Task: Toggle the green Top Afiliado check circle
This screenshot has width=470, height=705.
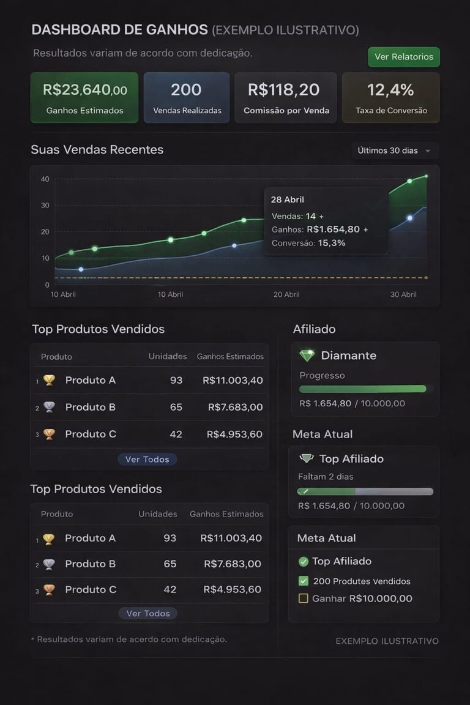Action: [x=303, y=561]
